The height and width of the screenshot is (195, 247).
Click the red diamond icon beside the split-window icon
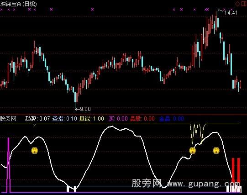tap(237, 4)
